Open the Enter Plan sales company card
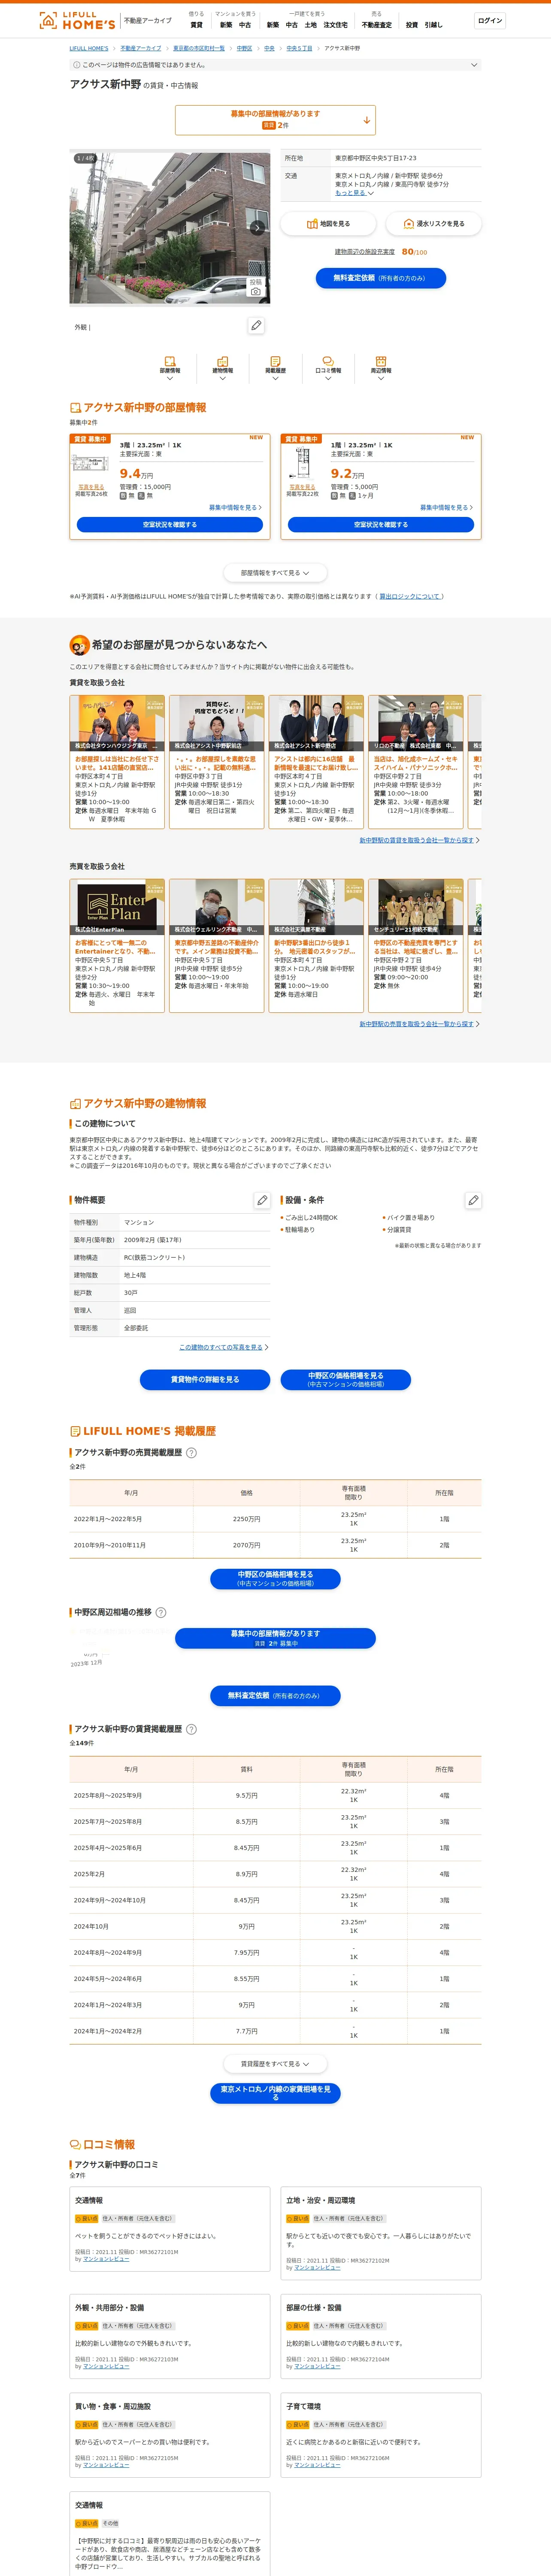The height and width of the screenshot is (2576, 551). click(117, 946)
